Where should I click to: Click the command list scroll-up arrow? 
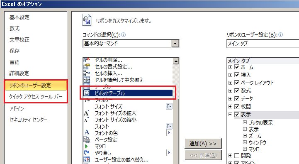175,61
